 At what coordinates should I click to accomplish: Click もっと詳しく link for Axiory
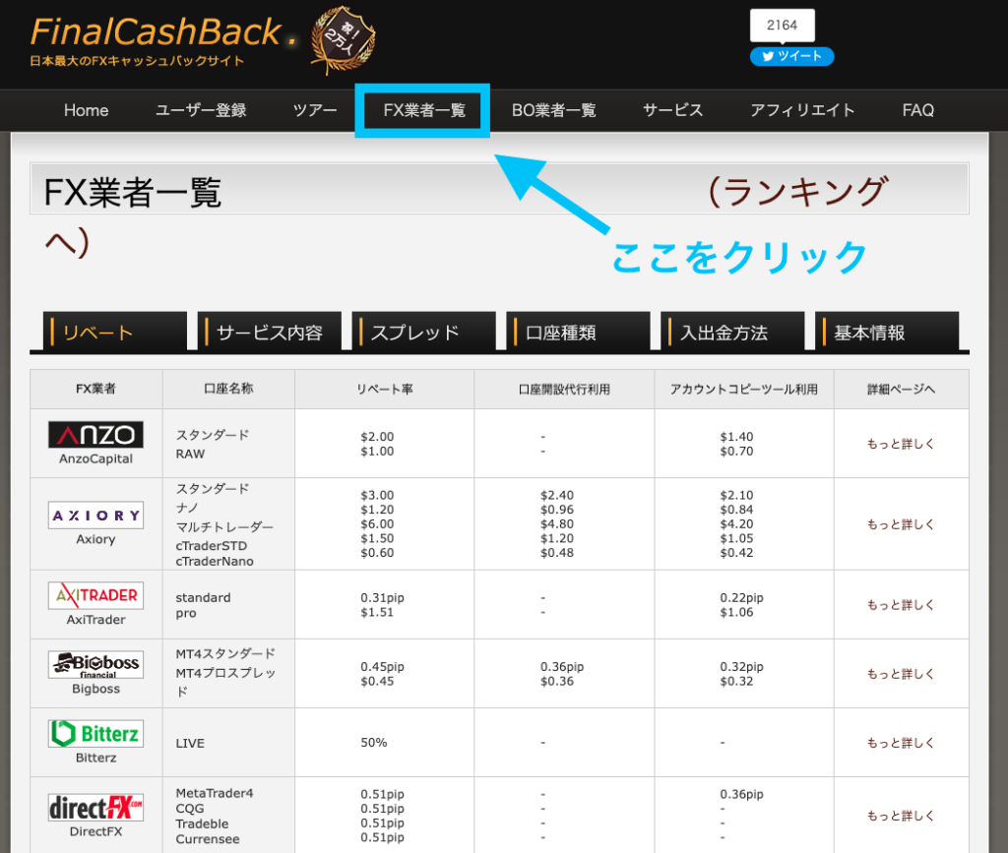pos(900,524)
